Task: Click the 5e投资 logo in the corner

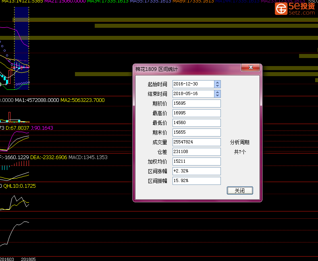Action: [x=295, y=8]
